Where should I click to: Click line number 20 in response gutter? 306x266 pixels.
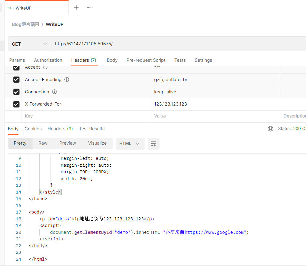click(18, 232)
